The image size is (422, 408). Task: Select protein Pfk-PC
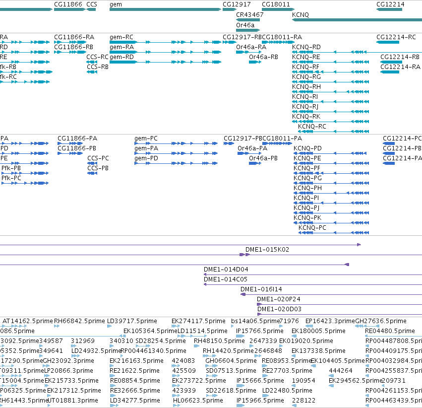point(25,183)
